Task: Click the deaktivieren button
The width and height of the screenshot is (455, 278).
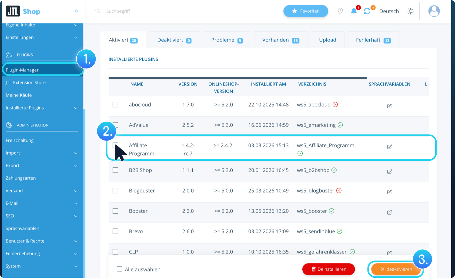Action: click(396, 269)
